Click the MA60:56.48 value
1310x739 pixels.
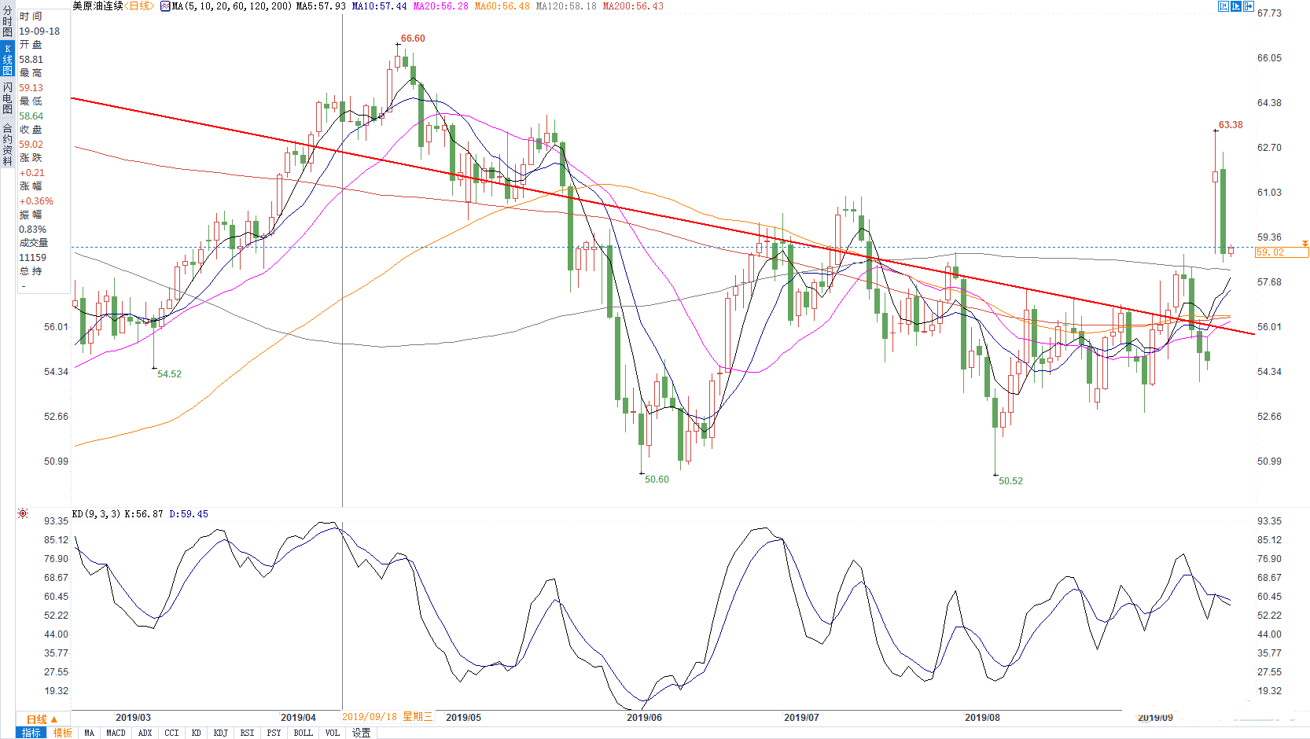[502, 6]
